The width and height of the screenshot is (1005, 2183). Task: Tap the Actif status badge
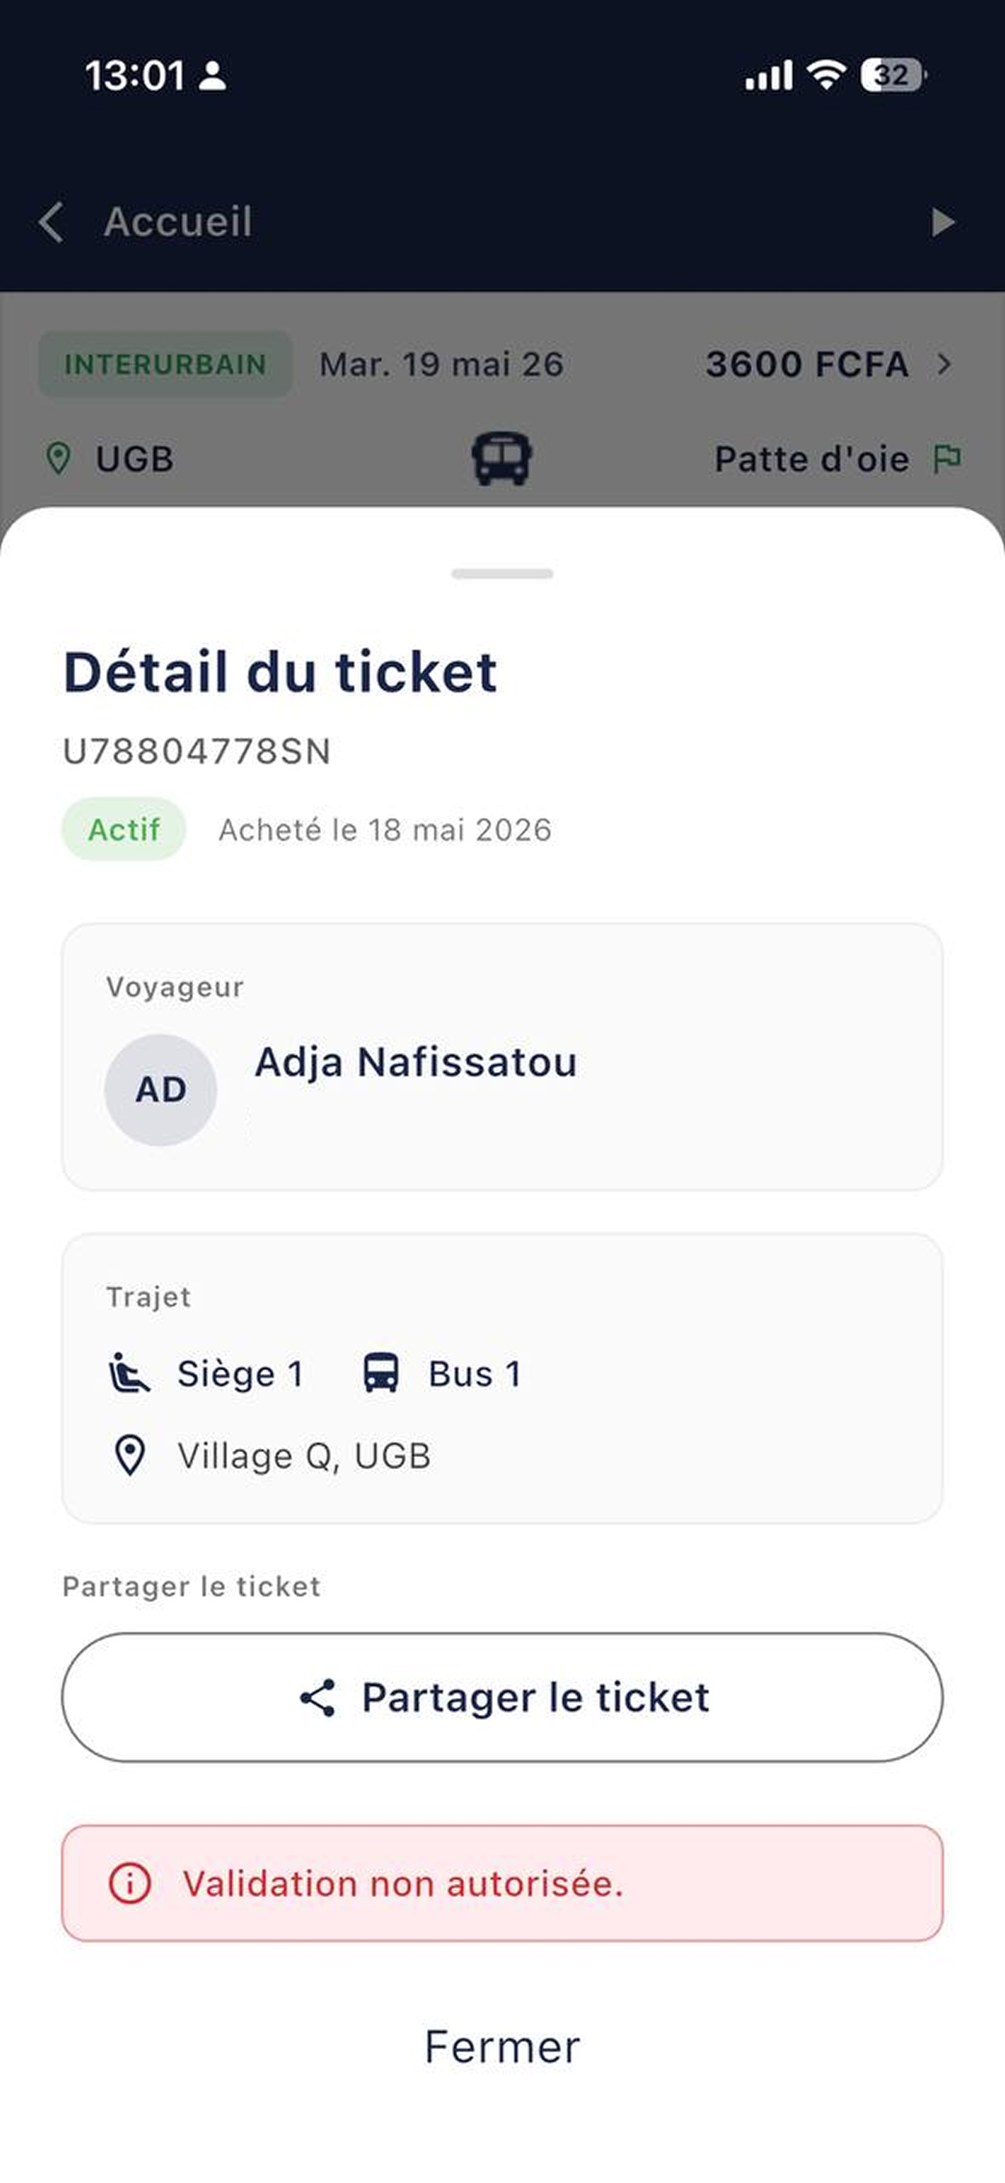(124, 829)
